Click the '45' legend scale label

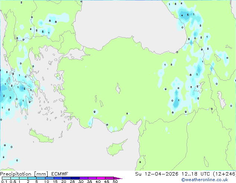pos(106,182)
